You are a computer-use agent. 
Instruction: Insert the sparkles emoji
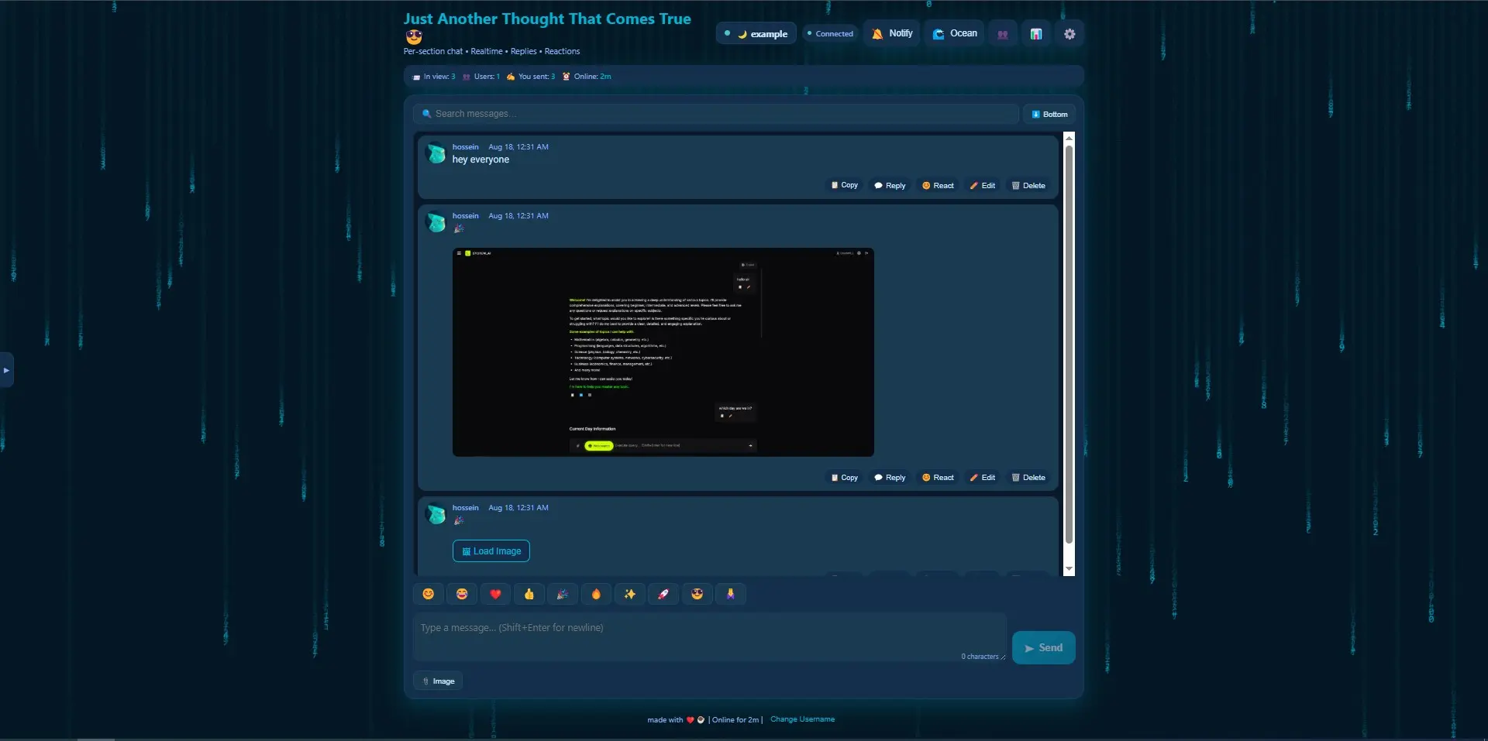point(630,594)
